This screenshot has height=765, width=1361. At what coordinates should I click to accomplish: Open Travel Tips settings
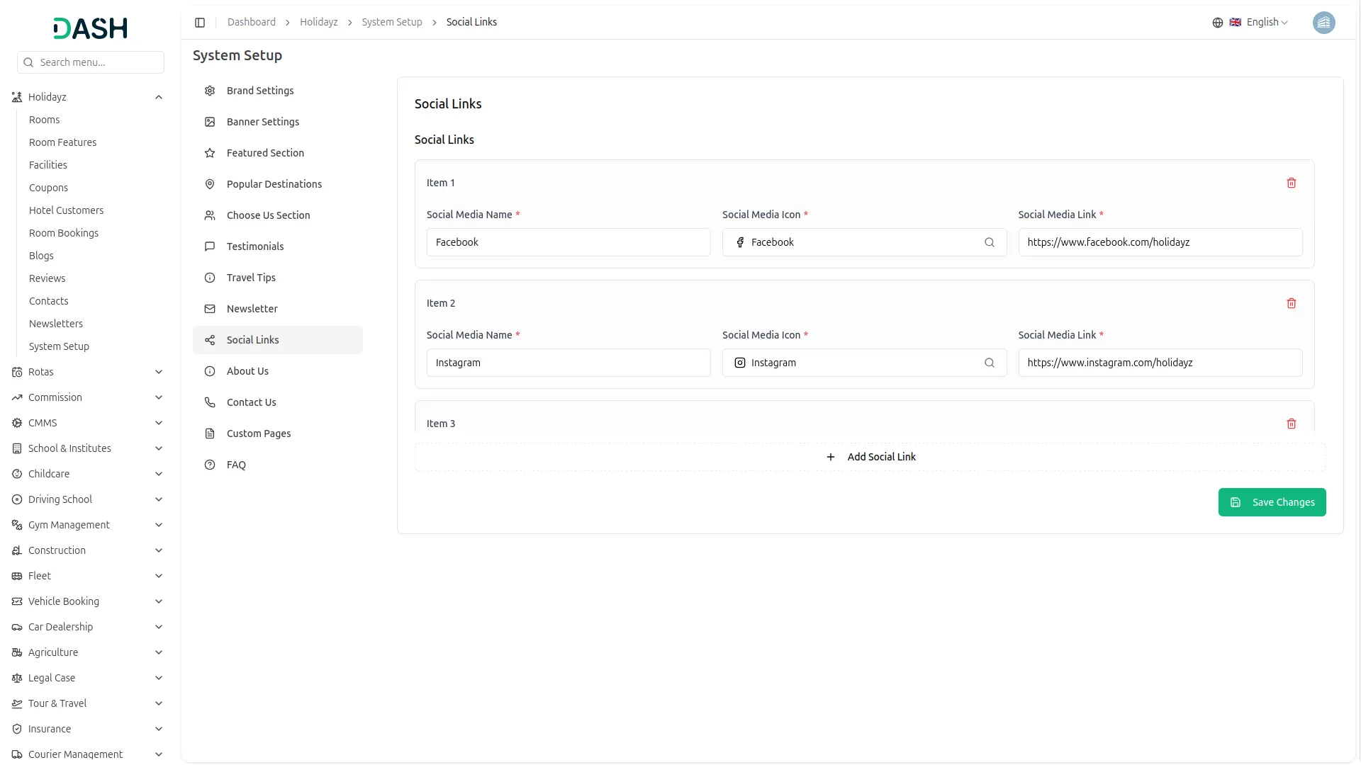(278, 278)
